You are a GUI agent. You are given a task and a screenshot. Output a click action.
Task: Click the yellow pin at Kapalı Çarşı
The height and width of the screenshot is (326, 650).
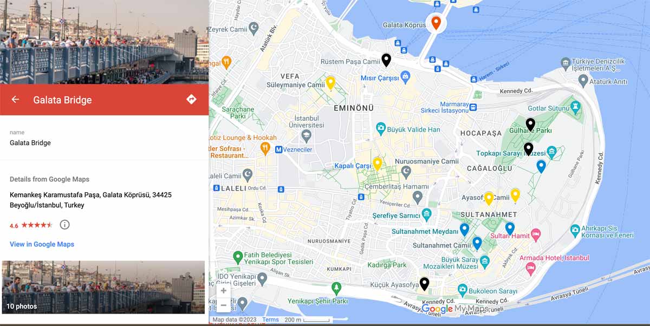[x=378, y=164]
